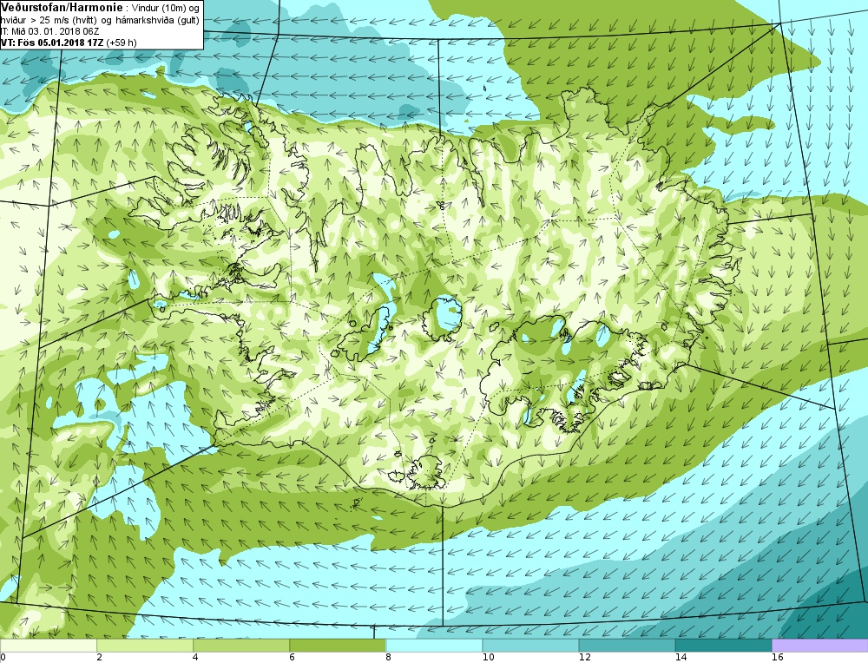The height and width of the screenshot is (663, 868).
Task: Click the legend scale label '10'
Action: (488, 658)
